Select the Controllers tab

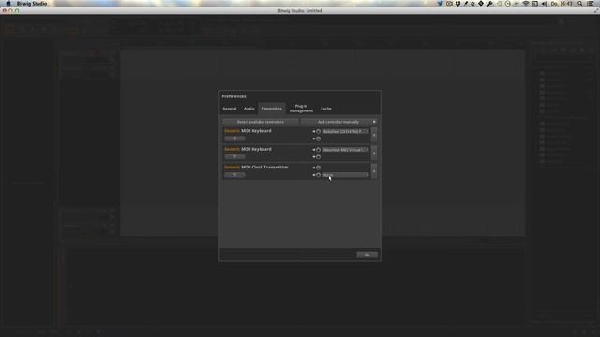[x=272, y=109]
